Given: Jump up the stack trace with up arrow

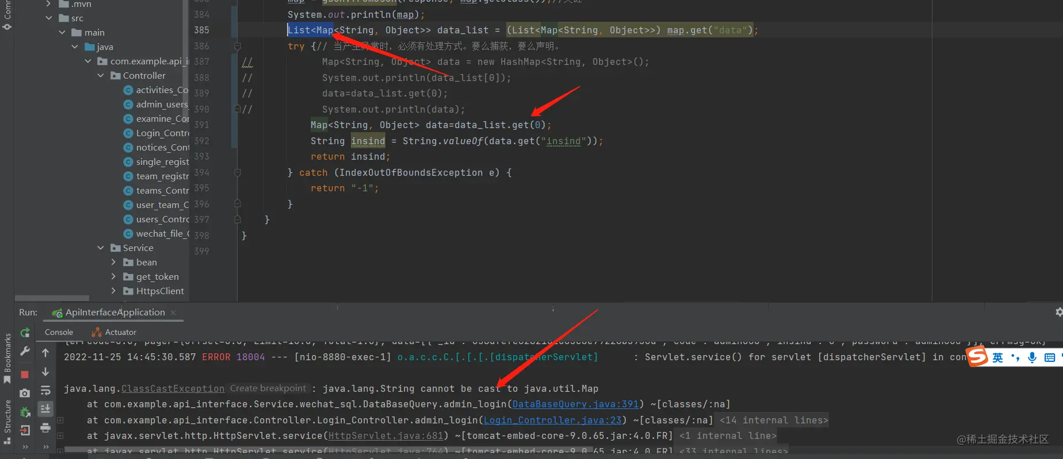Looking at the screenshot, I should point(45,353).
